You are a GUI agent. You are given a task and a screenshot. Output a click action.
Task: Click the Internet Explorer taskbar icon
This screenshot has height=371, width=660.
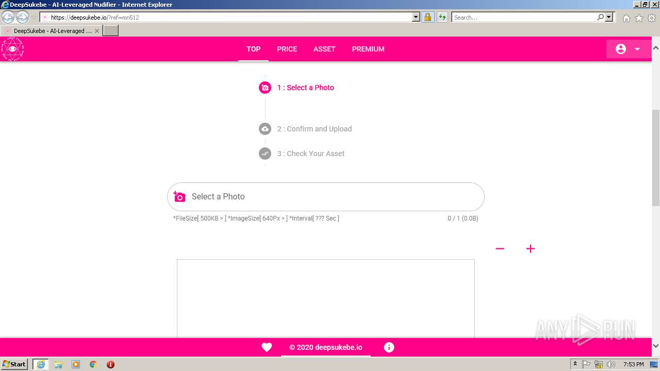click(x=41, y=364)
